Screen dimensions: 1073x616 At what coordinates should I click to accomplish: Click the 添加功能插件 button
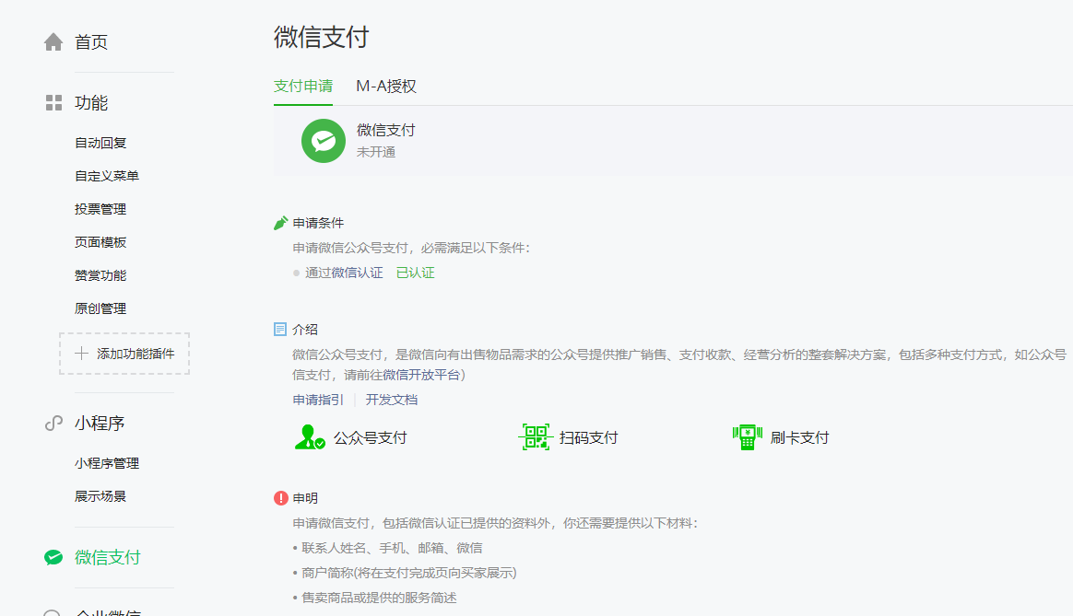click(x=124, y=354)
